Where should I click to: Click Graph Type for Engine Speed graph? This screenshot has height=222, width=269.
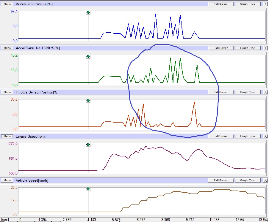click(248, 136)
